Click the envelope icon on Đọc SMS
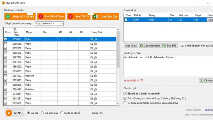This screenshot has height=120, width=213. click(x=164, y=46)
